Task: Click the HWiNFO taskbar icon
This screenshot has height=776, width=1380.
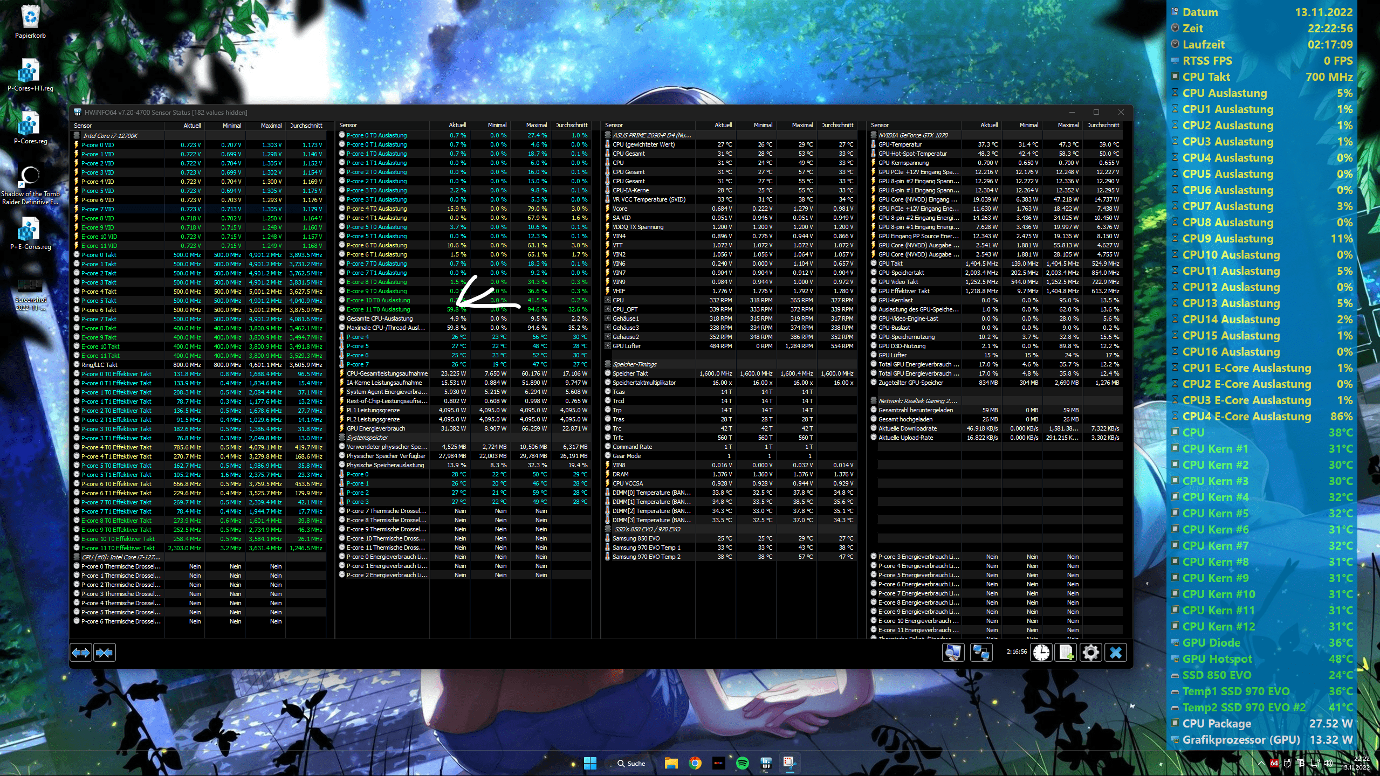Action: [x=766, y=763]
